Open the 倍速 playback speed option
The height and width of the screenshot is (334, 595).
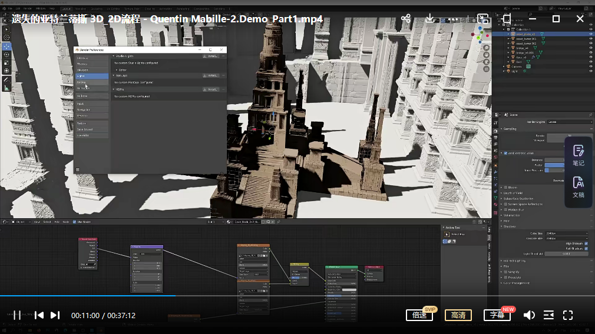coord(419,315)
